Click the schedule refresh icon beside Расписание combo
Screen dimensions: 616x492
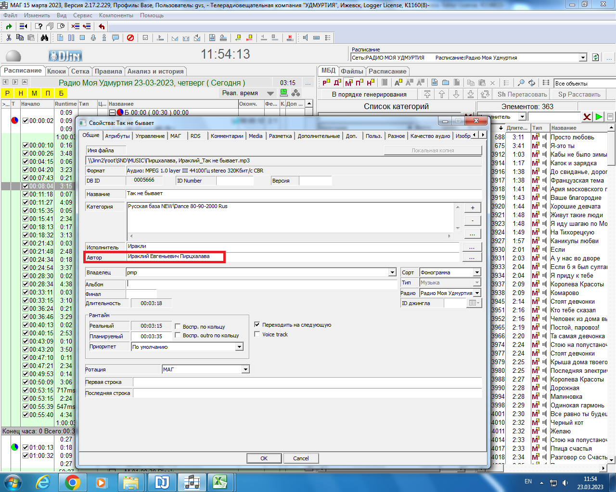(596, 57)
